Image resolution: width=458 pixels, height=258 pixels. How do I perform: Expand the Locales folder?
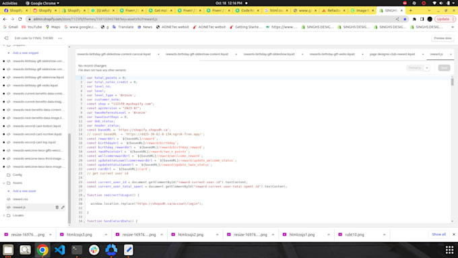pyautogui.click(x=4, y=216)
